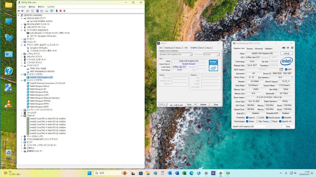Open the Tools dropdown arrow in CPU-Z
Screen dimensions: 316x177
pos(195,104)
